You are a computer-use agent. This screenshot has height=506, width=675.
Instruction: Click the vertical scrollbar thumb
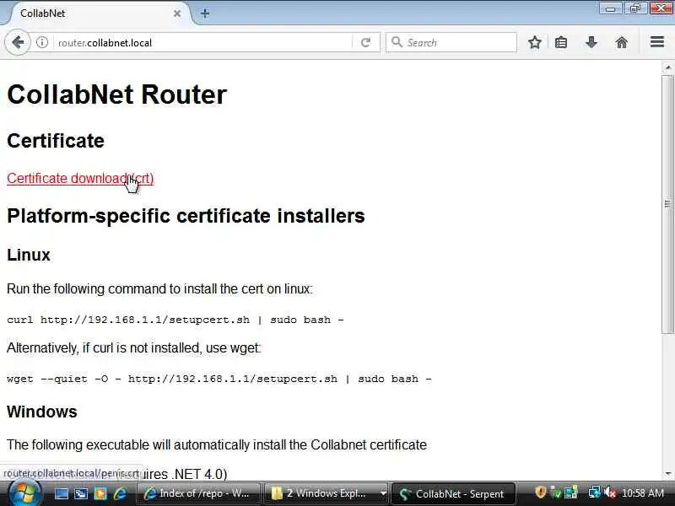click(x=667, y=203)
